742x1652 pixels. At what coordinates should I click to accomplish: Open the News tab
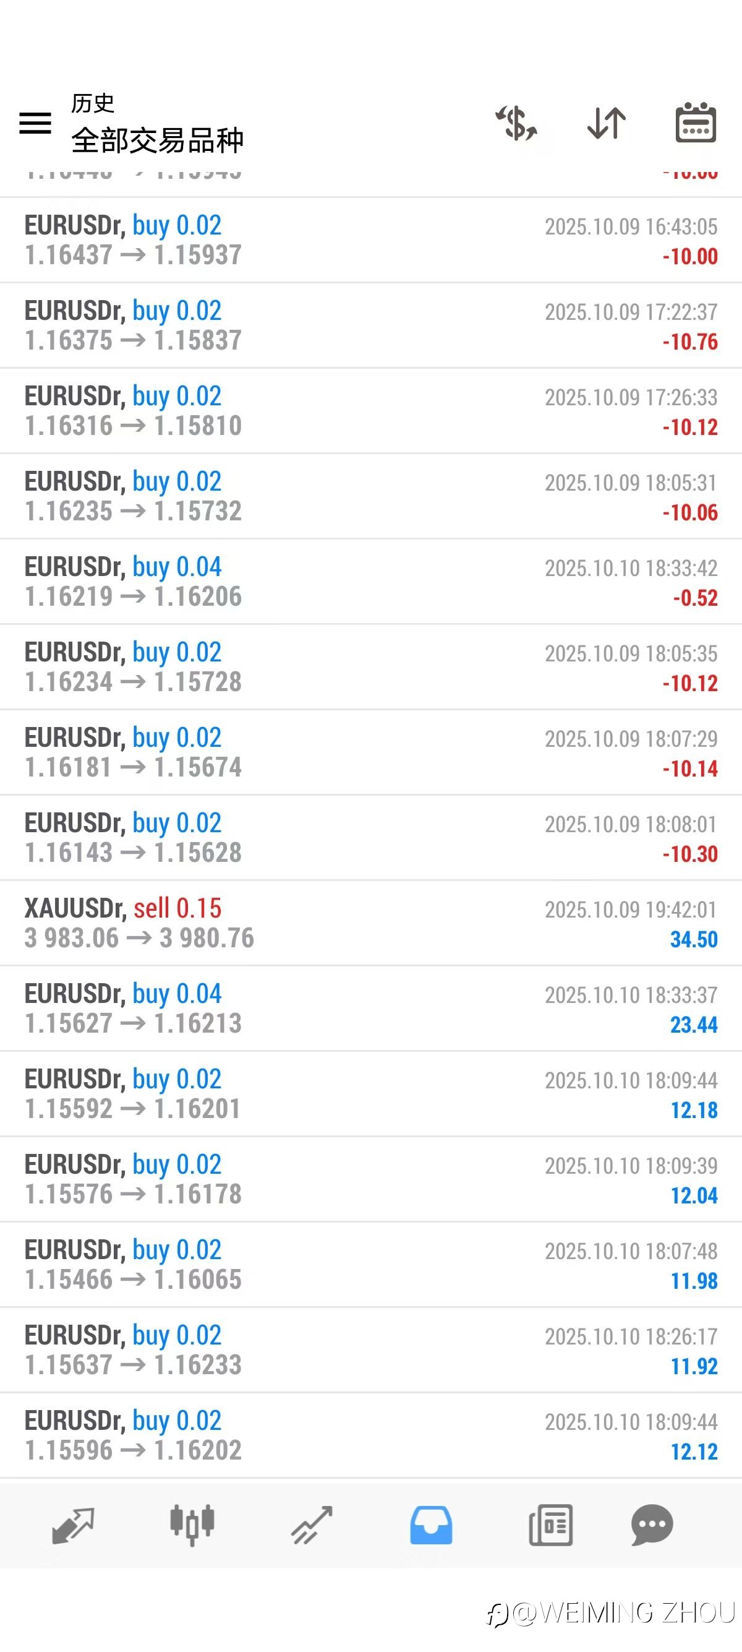(550, 1525)
